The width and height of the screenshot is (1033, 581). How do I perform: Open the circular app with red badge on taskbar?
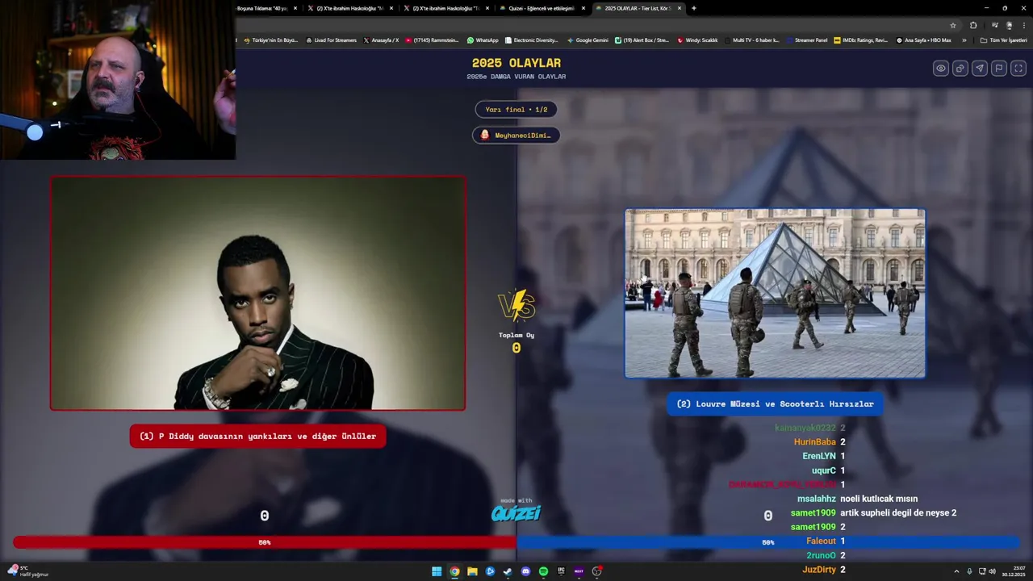596,571
